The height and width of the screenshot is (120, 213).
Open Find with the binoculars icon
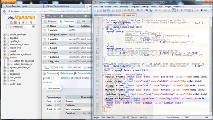tap(147, 10)
